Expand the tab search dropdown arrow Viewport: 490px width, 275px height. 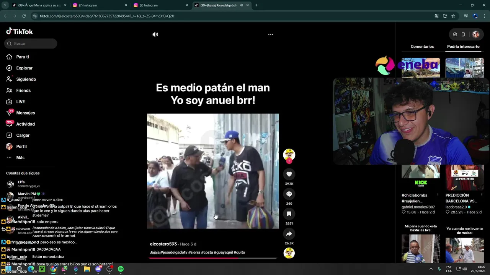click(5, 5)
